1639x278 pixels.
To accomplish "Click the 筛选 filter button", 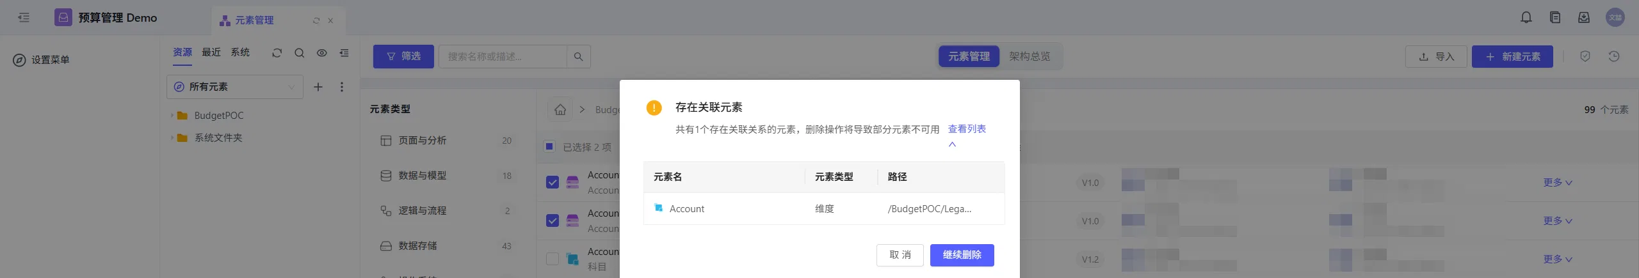I will click(403, 56).
